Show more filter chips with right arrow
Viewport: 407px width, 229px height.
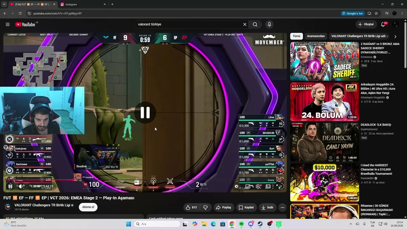pos(395,37)
